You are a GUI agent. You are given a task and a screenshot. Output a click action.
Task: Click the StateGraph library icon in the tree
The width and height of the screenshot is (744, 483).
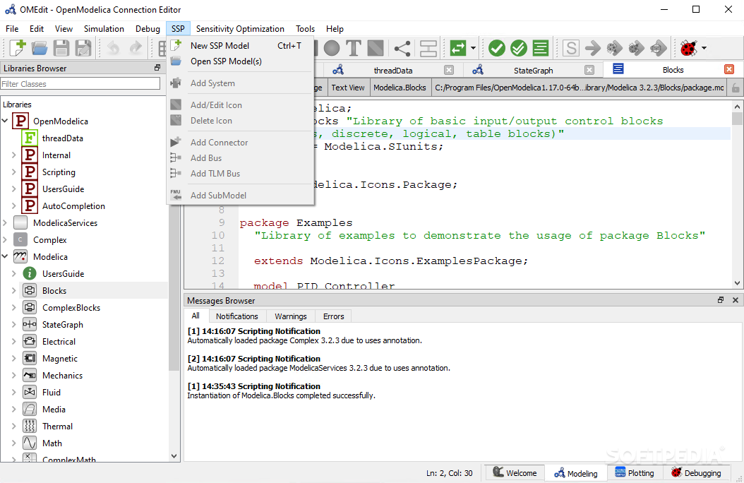pyautogui.click(x=30, y=325)
